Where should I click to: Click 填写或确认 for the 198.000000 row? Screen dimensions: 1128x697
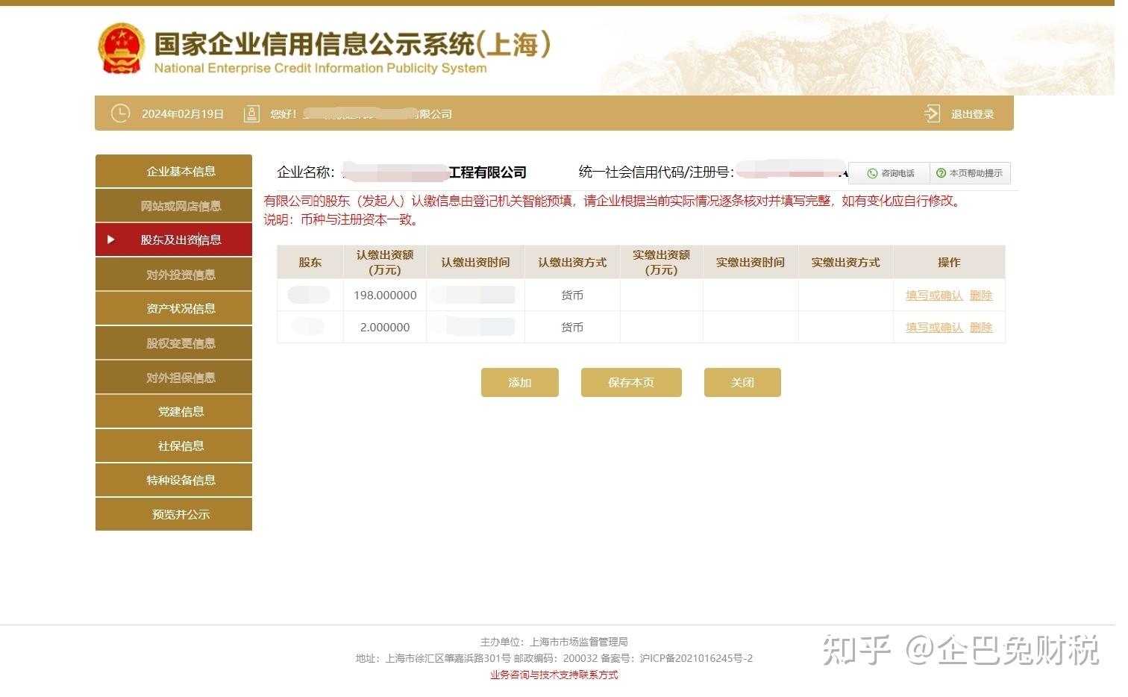click(x=934, y=296)
